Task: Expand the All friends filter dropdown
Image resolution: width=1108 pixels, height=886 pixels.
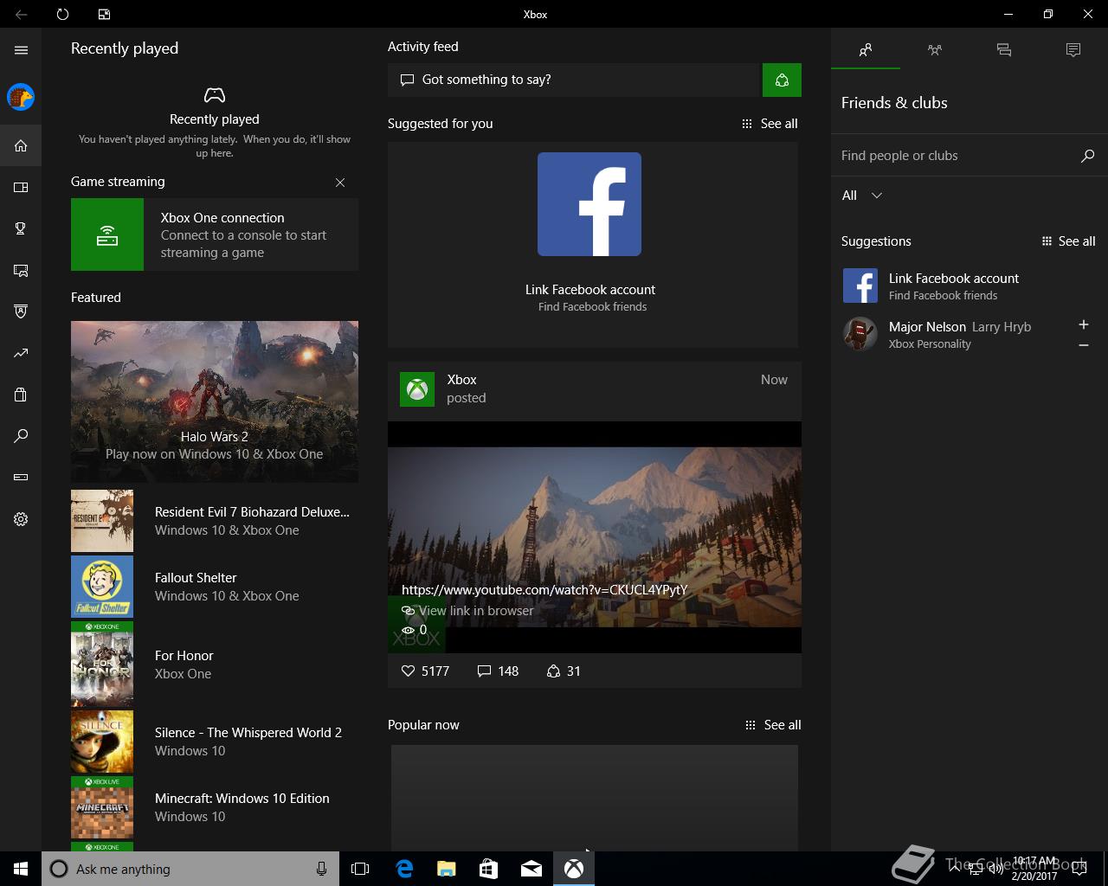Action: (x=862, y=196)
